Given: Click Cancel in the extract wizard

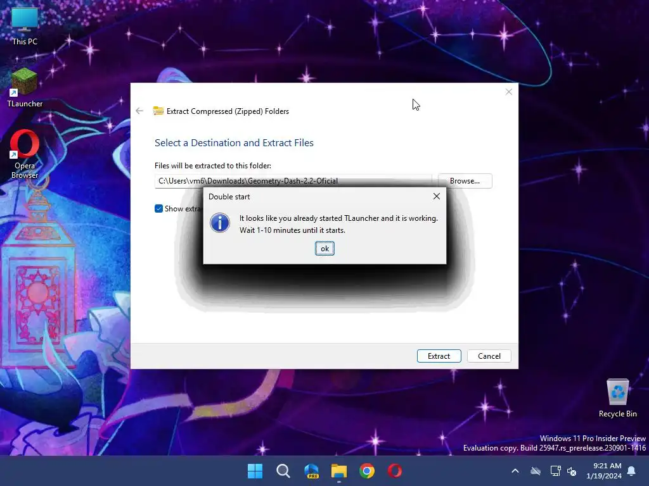Looking at the screenshot, I should 489,356.
